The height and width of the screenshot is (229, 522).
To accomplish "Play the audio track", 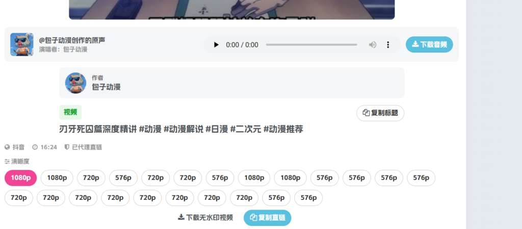I will pyautogui.click(x=216, y=44).
